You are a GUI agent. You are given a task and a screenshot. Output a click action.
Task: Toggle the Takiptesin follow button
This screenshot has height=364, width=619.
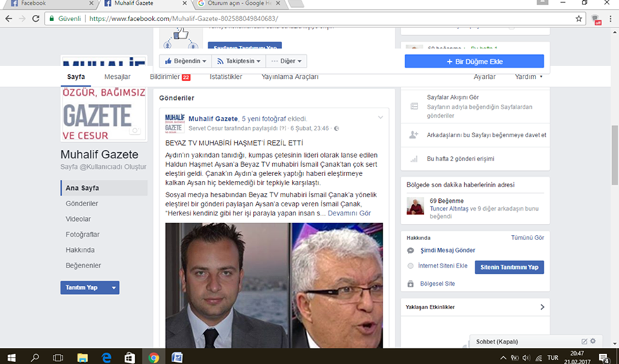pos(239,61)
